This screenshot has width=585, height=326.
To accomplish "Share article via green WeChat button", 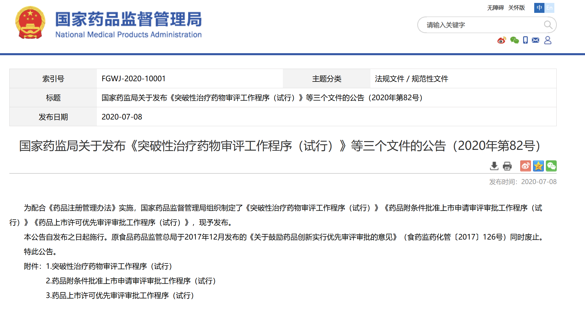I will point(551,166).
